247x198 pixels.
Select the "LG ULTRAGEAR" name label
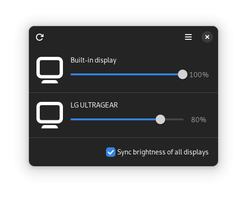[94, 105]
